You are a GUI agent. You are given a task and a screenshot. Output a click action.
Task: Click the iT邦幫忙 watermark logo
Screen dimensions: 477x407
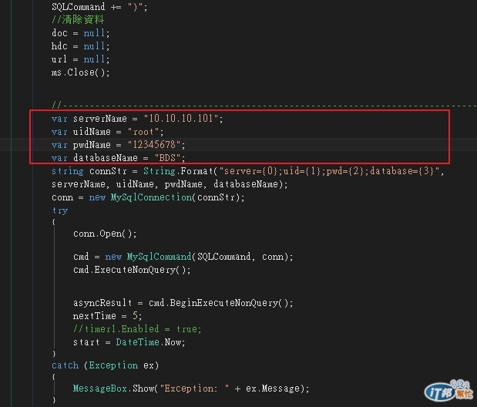pyautogui.click(x=449, y=391)
